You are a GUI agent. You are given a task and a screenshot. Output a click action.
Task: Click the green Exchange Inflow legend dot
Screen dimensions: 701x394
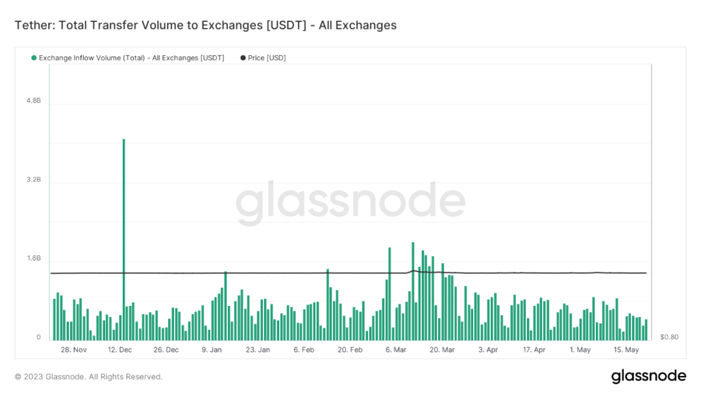pos(34,58)
